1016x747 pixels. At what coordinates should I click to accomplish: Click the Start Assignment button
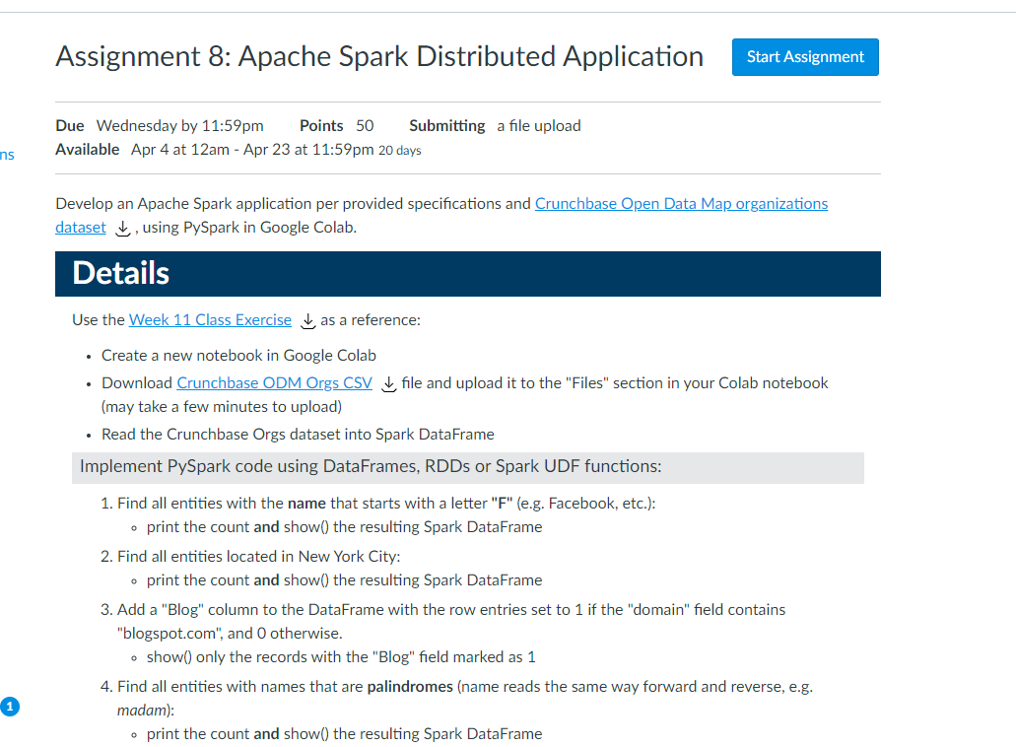point(805,57)
